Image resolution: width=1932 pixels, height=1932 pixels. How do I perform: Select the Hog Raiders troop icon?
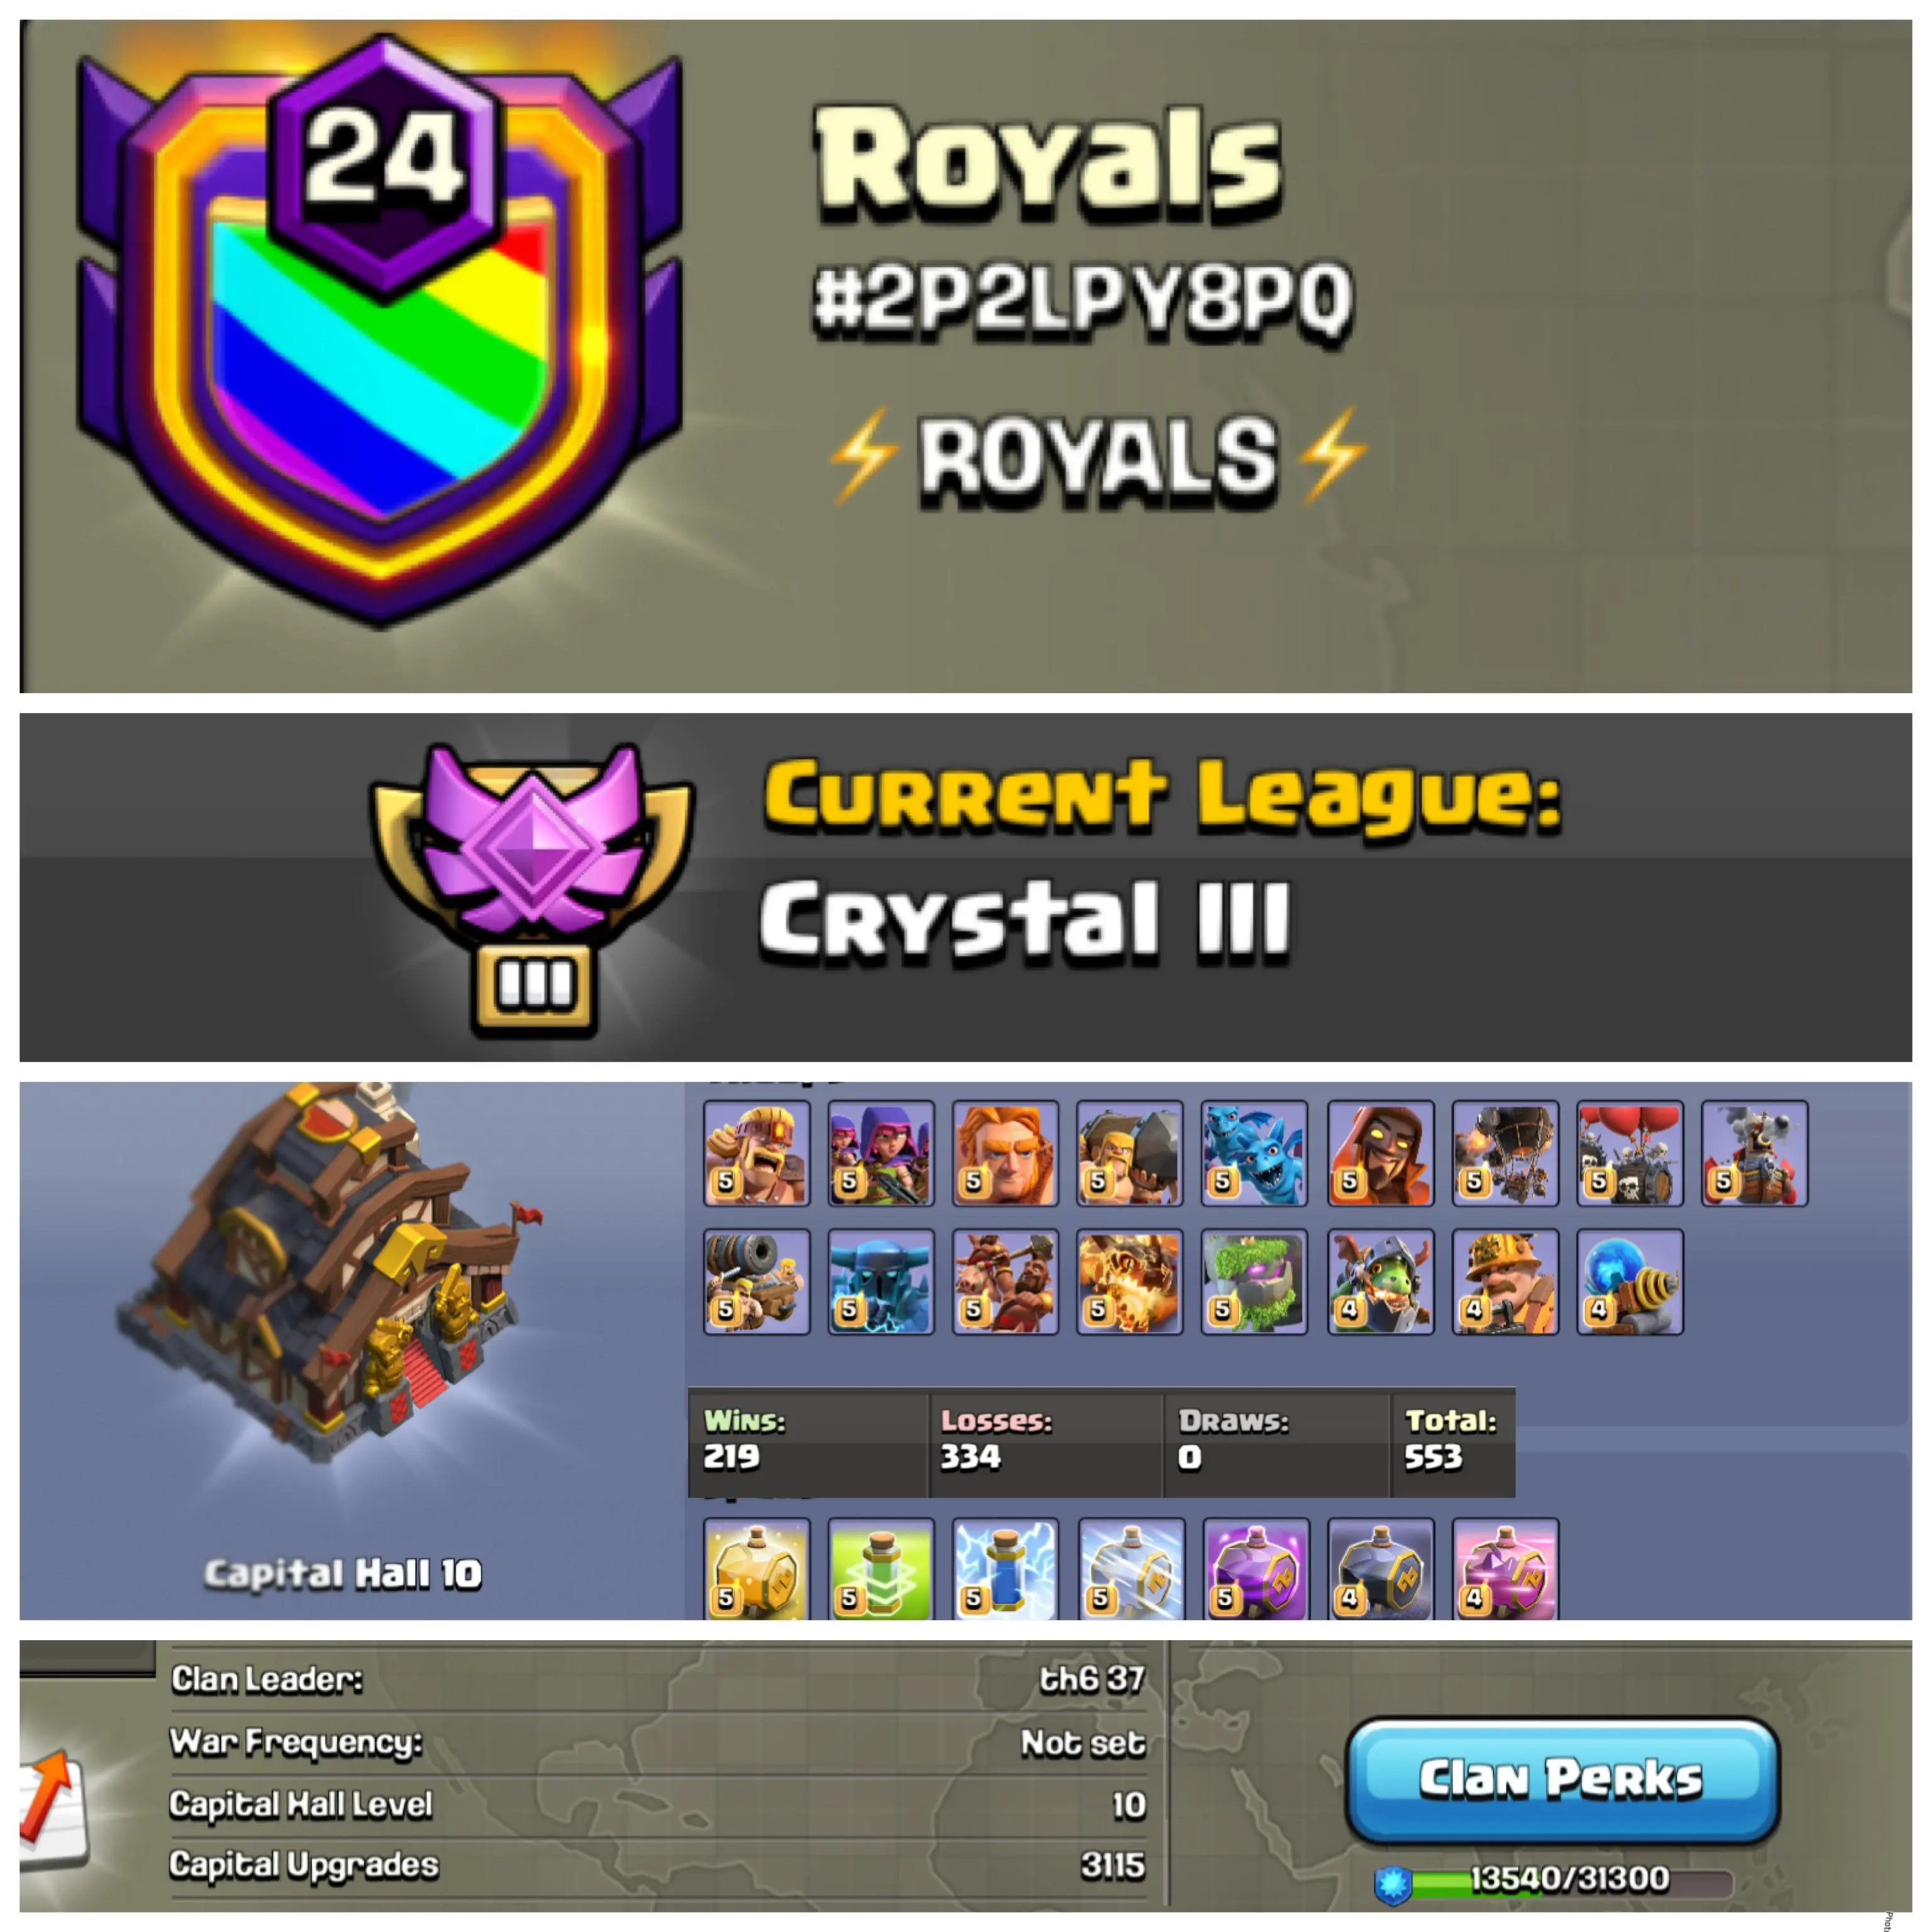pyautogui.click(x=1005, y=1282)
